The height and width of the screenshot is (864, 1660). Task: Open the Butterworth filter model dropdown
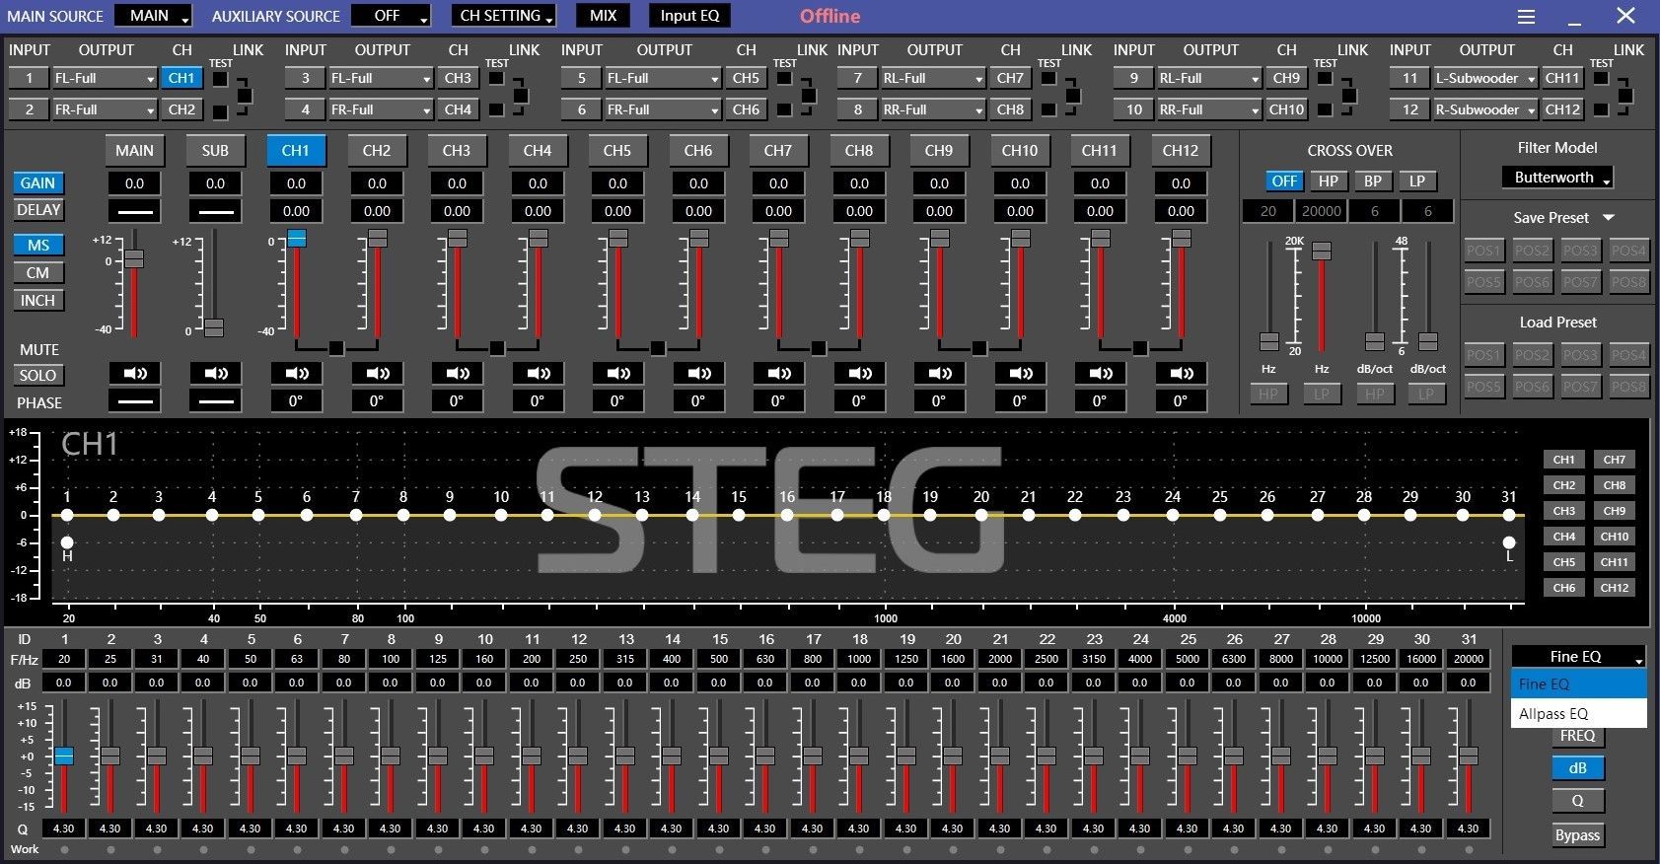1556,178
